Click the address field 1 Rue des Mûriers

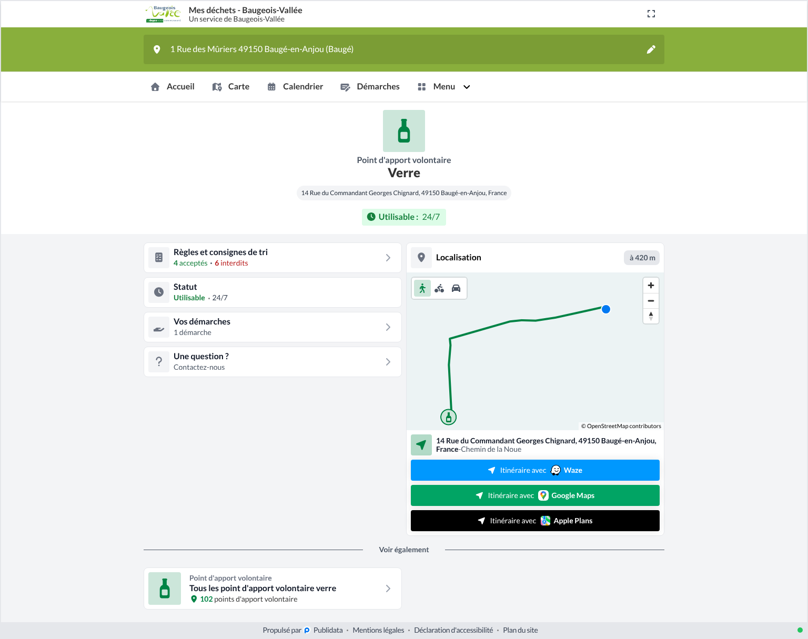point(404,49)
